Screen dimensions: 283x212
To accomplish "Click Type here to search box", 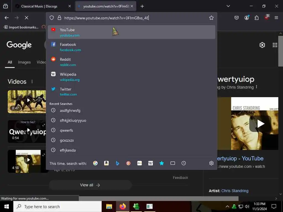I will tap(57, 206).
